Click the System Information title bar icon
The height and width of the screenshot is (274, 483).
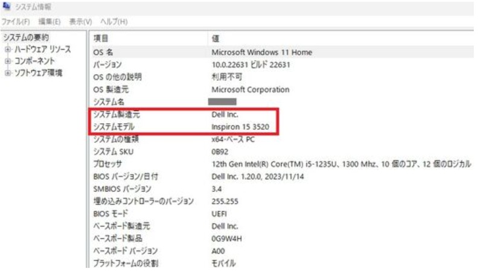7,6
